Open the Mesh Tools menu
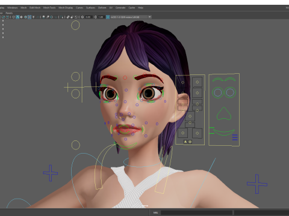 point(49,8)
